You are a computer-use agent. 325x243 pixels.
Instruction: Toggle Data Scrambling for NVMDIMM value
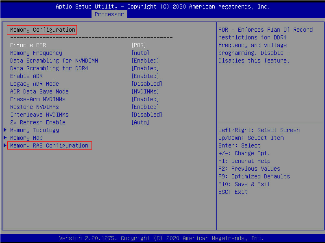click(145, 61)
